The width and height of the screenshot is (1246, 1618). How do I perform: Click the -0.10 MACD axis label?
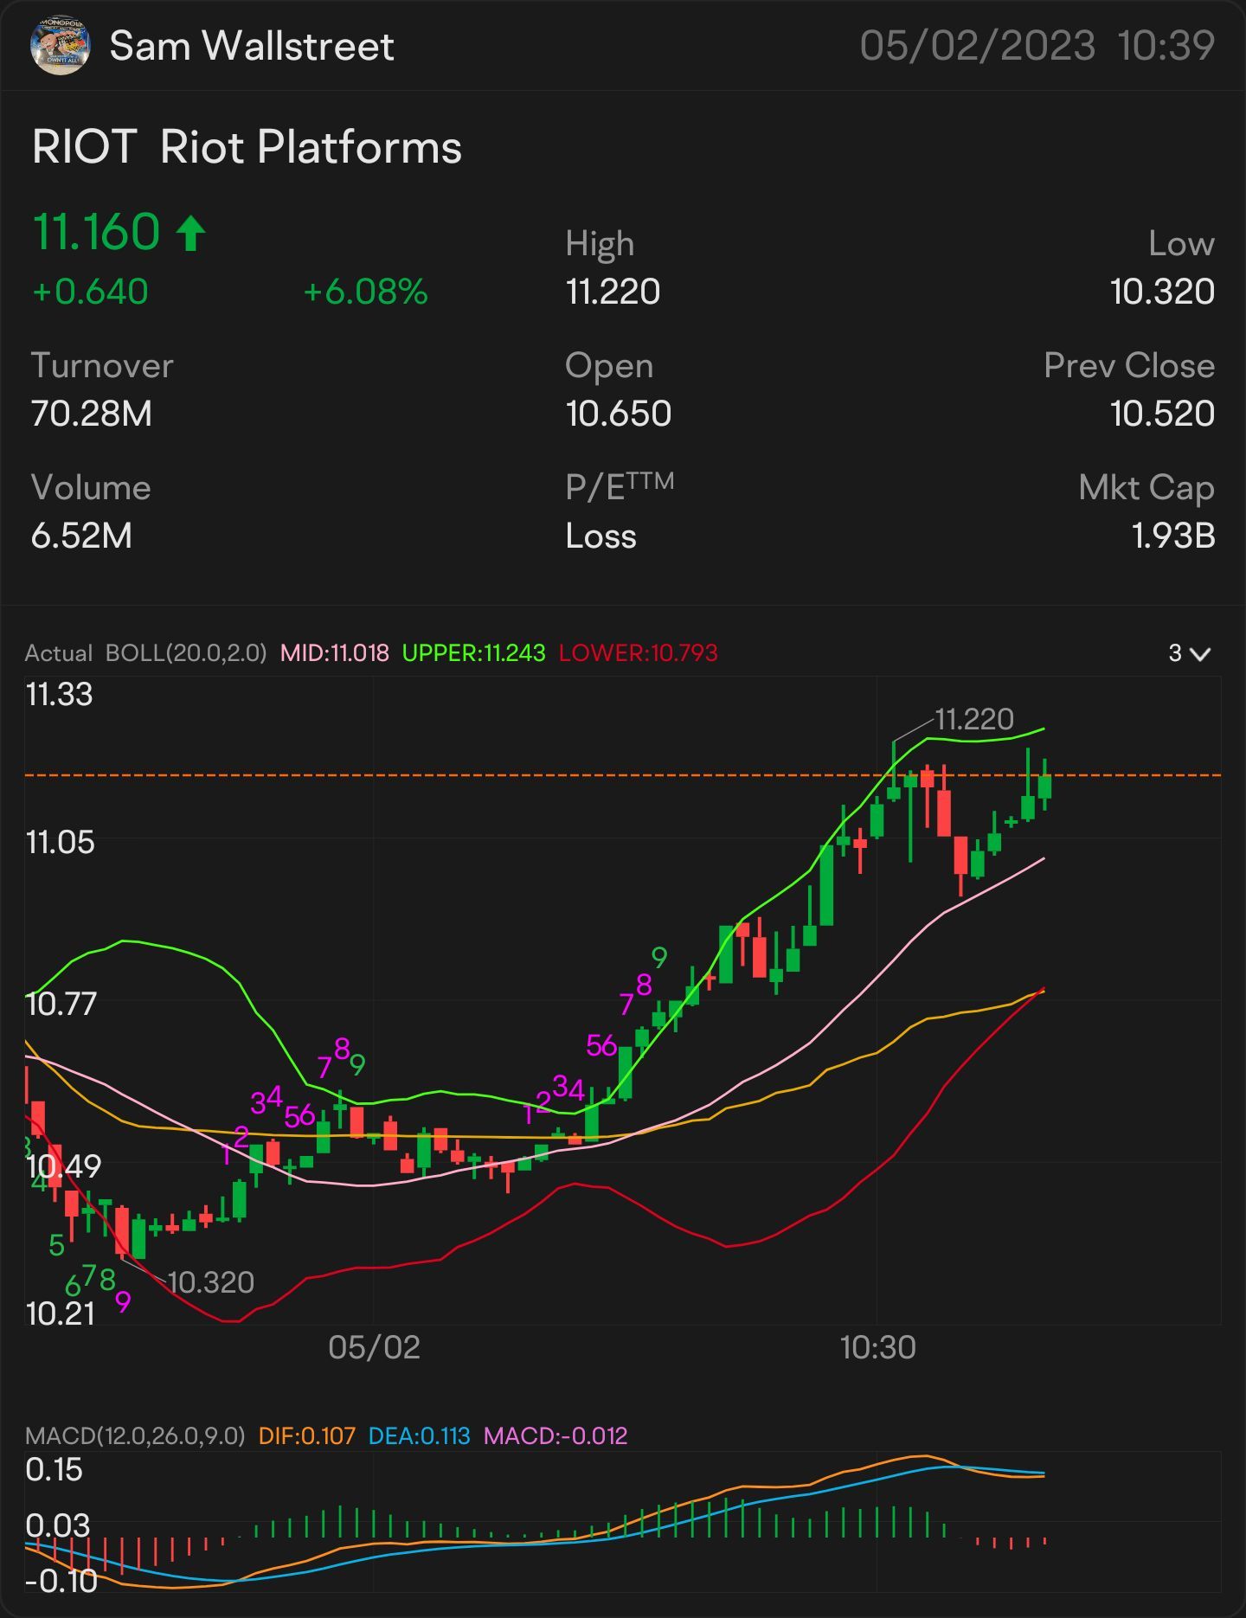tap(61, 1581)
